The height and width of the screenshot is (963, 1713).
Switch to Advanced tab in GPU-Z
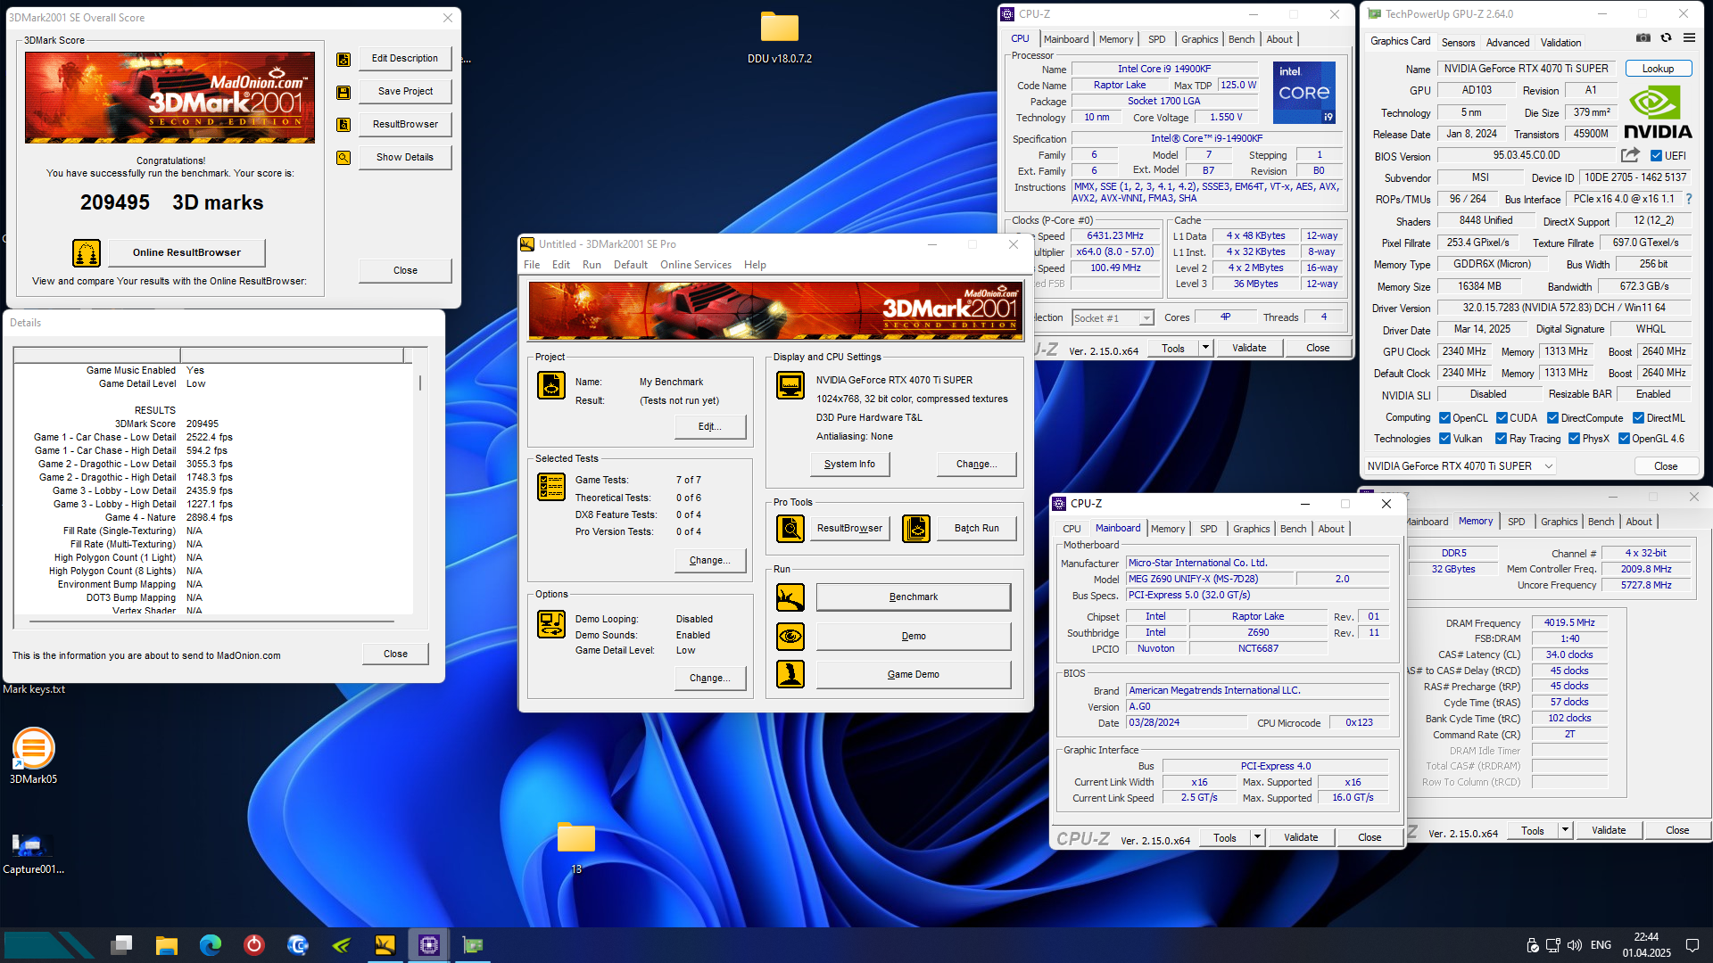point(1508,43)
